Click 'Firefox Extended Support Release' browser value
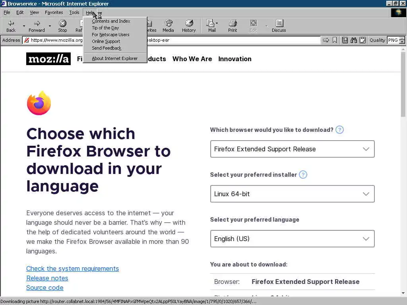 pyautogui.click(x=306, y=282)
